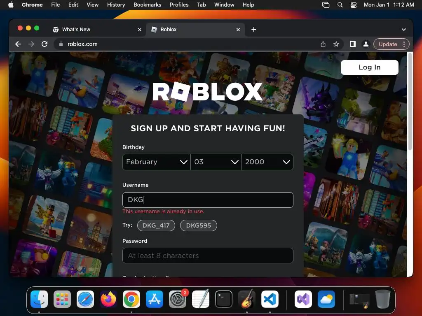Open Chrome side panel icon

tap(353, 44)
